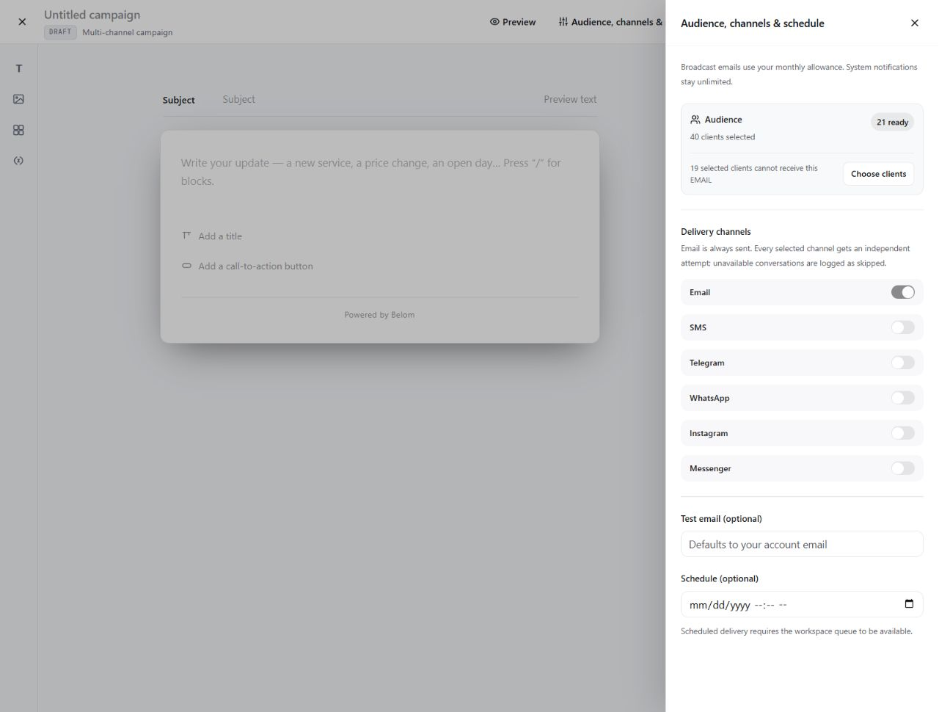Click the 21 ready badge
The width and height of the screenshot is (939, 712).
coord(892,123)
